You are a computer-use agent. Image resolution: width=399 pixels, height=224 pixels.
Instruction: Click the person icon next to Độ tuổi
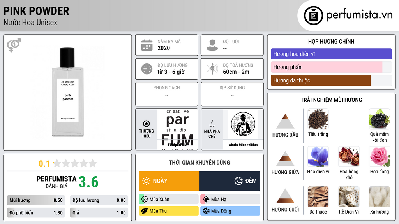point(212,45)
